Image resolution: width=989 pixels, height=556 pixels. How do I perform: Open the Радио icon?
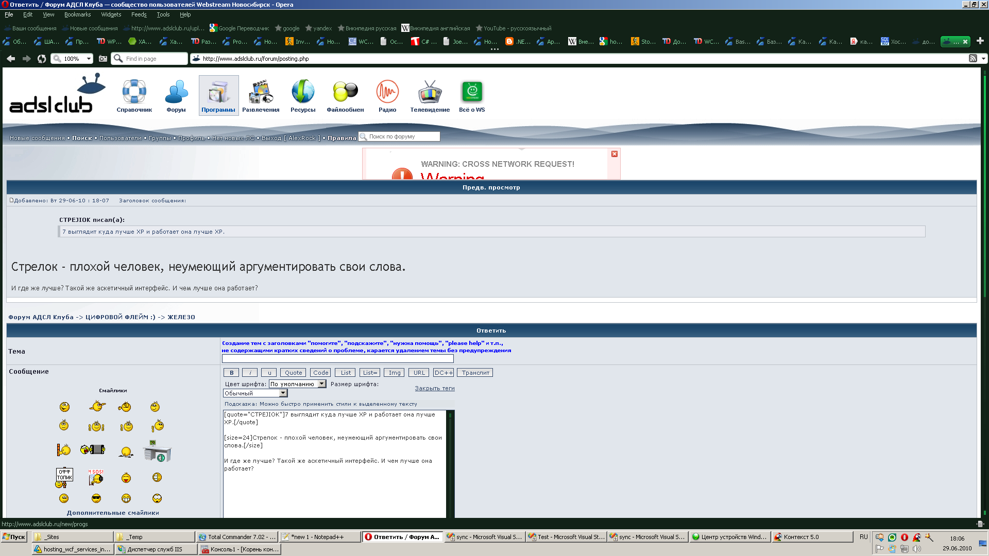click(x=387, y=96)
